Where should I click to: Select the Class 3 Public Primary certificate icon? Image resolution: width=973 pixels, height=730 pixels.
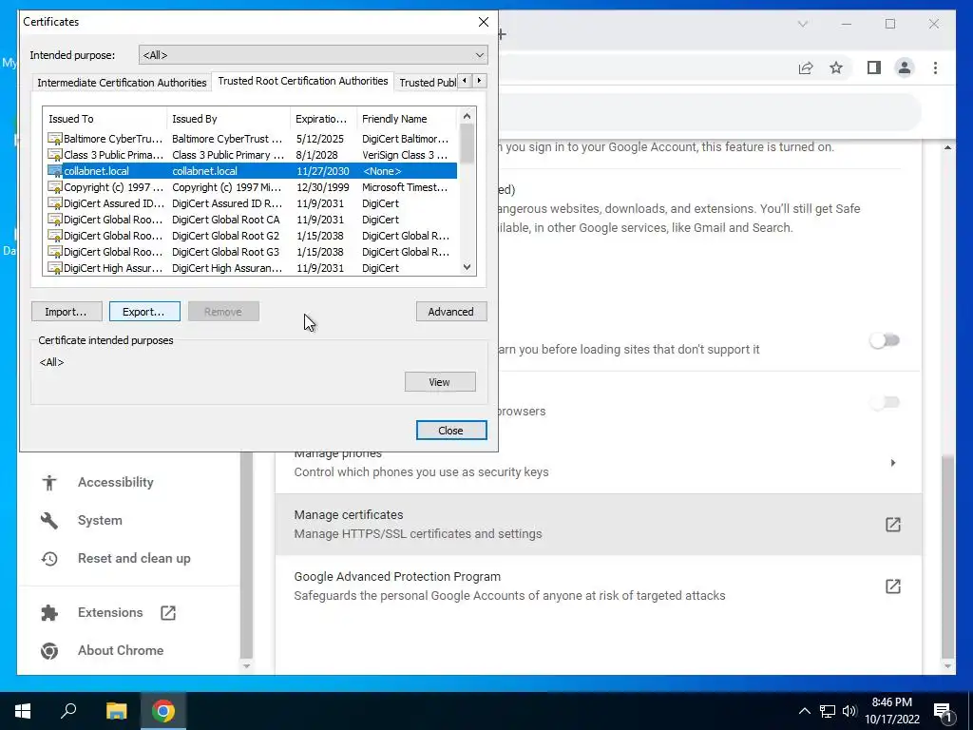coord(54,155)
